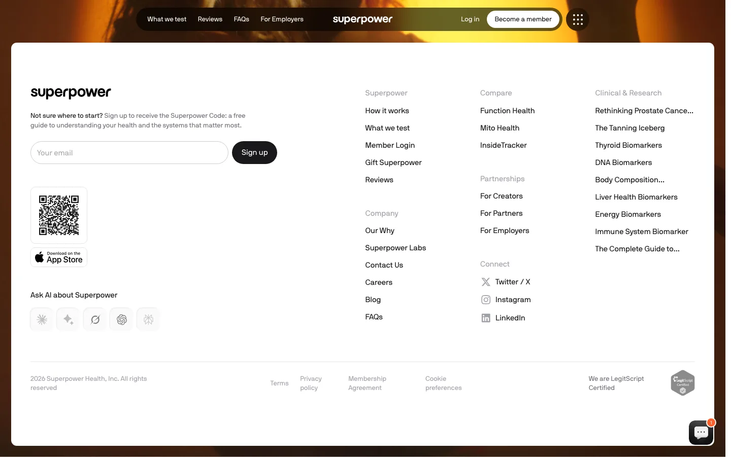Image resolution: width=731 pixels, height=457 pixels.
Task: Open the Terms link
Action: pyautogui.click(x=279, y=383)
